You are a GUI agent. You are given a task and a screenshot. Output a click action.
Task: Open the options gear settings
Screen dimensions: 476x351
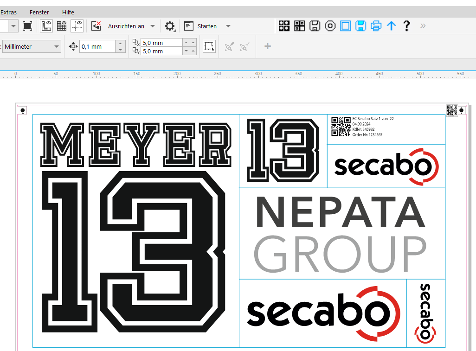click(x=170, y=26)
